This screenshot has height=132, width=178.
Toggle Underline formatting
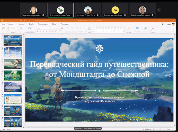coord(43,31)
